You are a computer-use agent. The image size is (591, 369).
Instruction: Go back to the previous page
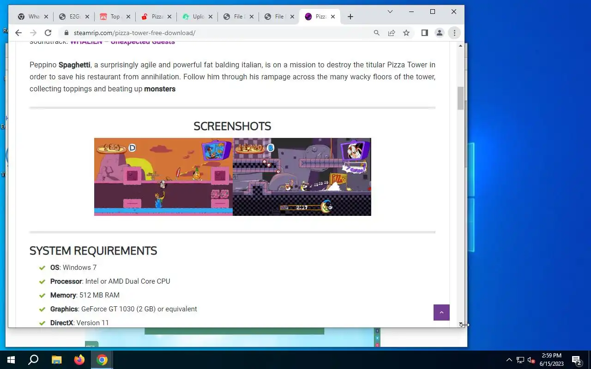coord(18,33)
